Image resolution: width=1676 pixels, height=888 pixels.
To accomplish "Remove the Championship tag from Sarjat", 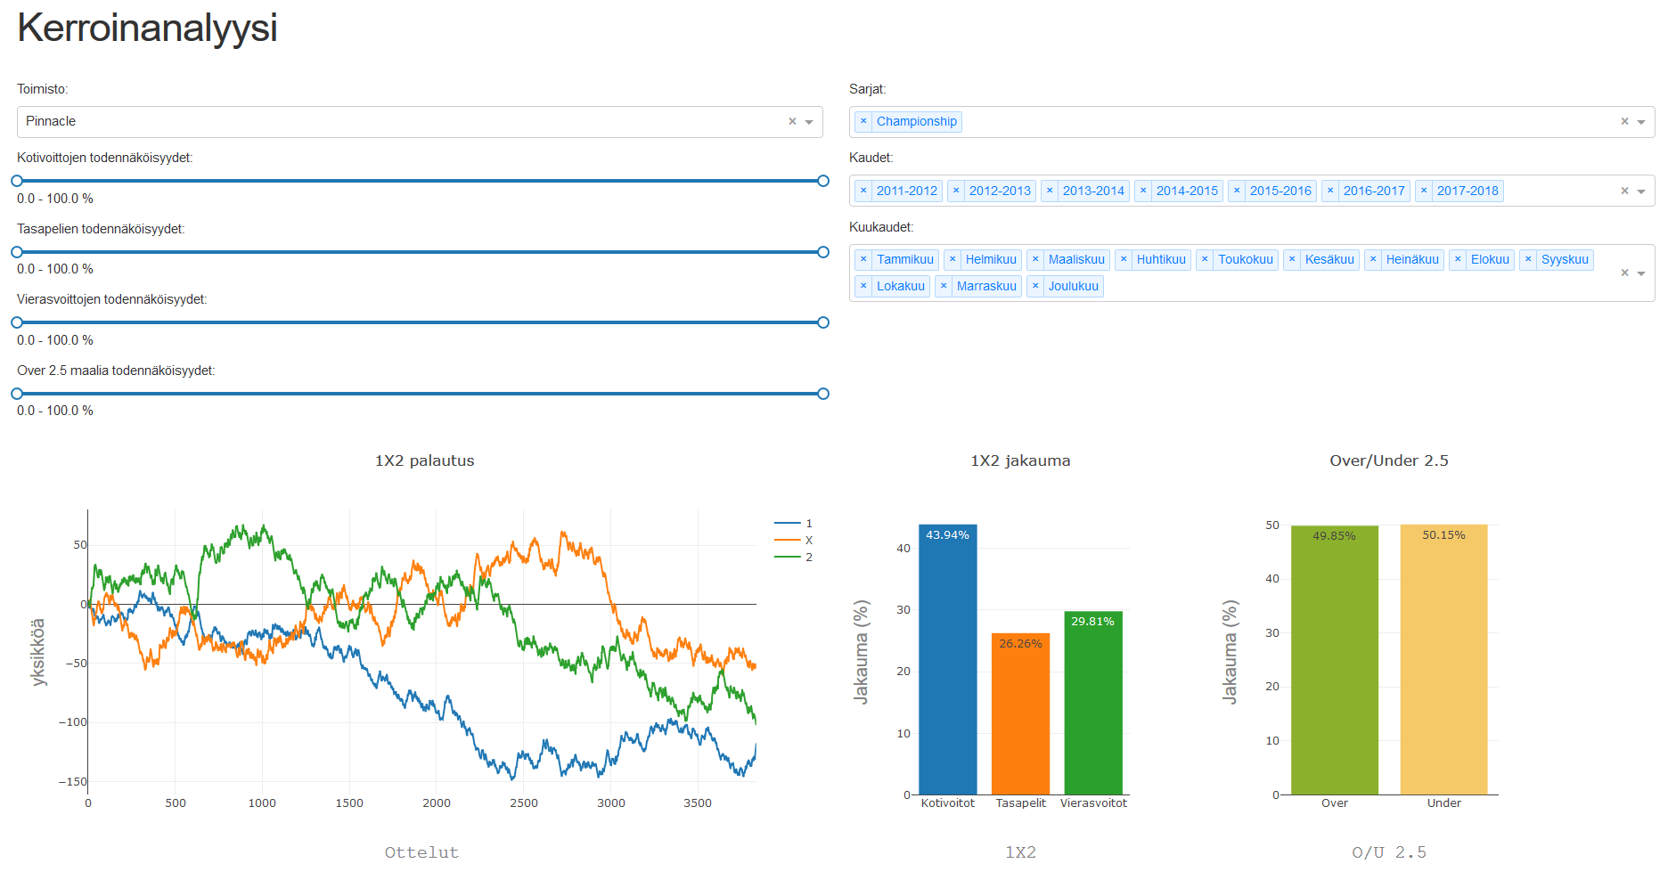I will (863, 121).
